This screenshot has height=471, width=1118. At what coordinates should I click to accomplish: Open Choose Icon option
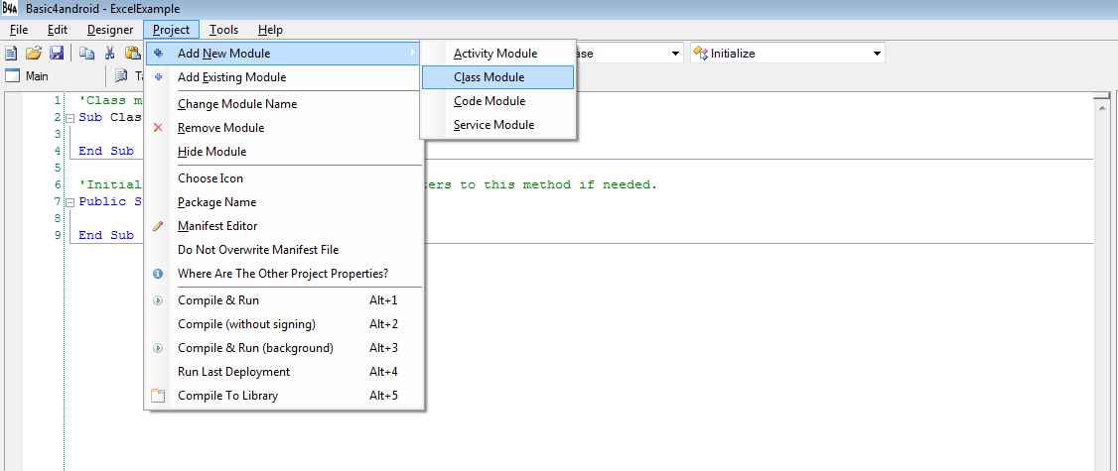point(283,178)
